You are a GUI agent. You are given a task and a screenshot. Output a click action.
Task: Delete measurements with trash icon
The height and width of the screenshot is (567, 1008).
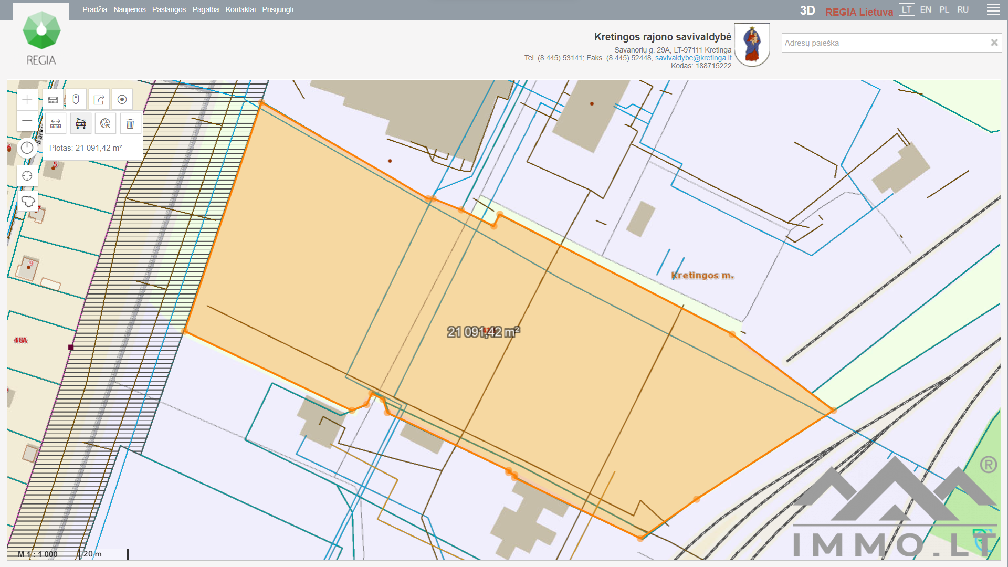coord(130,124)
